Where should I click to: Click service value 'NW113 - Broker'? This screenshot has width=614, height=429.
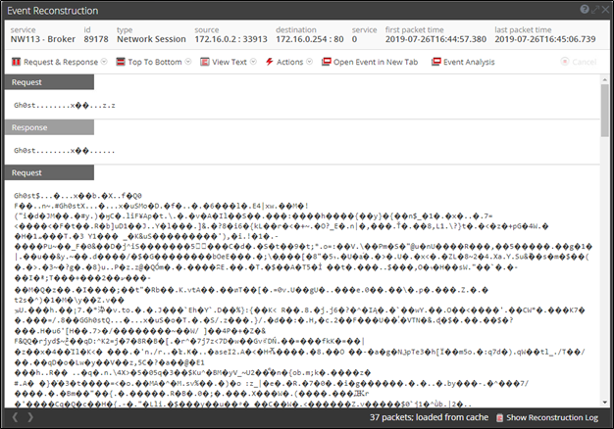(43, 39)
